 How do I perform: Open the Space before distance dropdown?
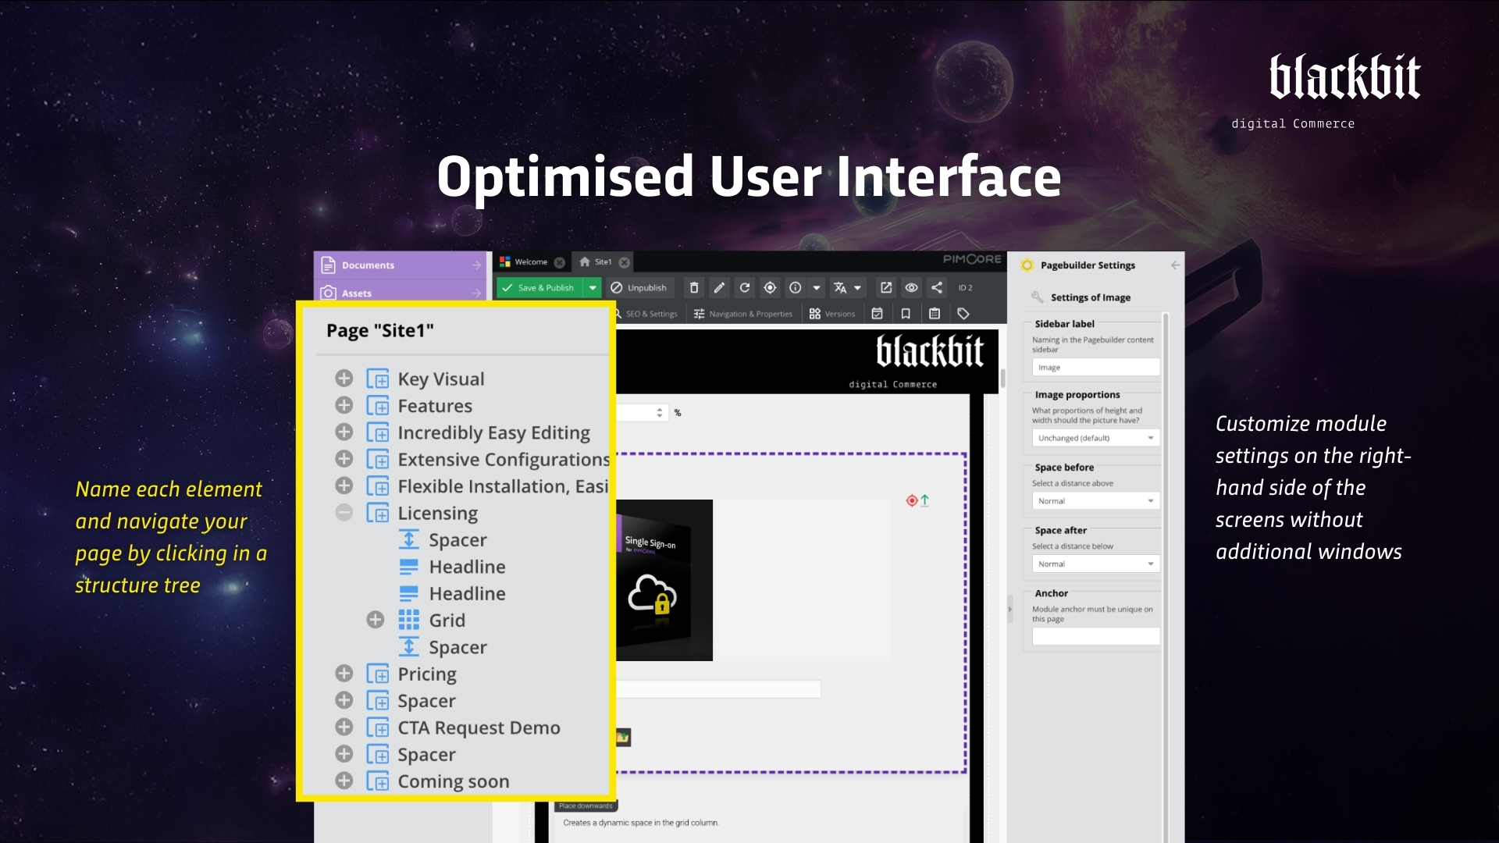(x=1150, y=500)
